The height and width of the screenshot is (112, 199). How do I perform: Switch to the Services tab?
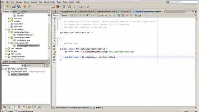(x=24, y=12)
